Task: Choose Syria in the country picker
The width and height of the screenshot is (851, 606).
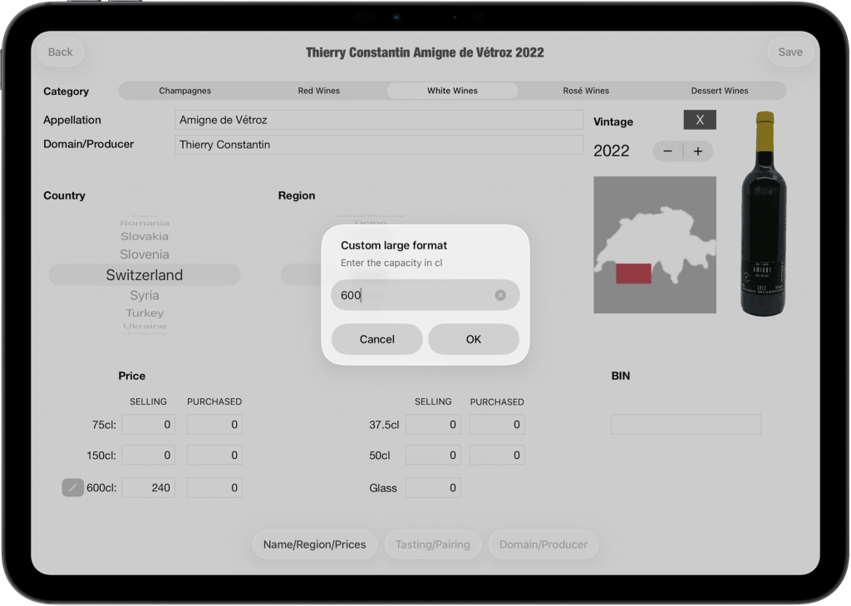Action: [x=145, y=295]
